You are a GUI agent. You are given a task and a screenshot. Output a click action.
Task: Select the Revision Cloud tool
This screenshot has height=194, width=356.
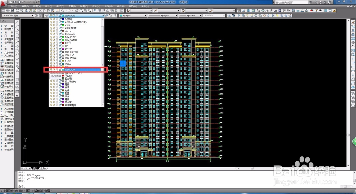17,51
